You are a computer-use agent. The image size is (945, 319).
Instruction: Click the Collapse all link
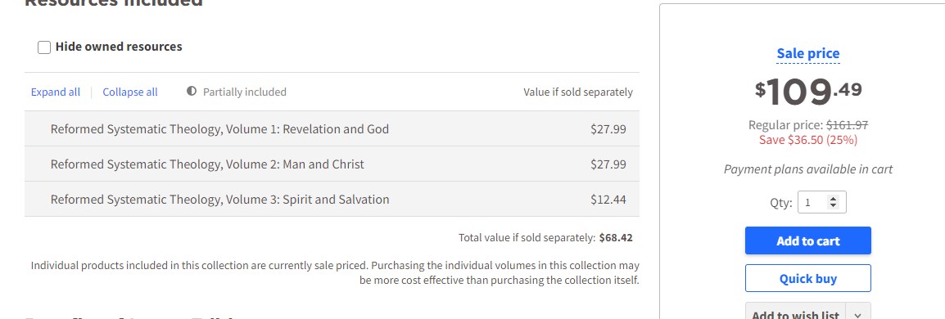click(130, 92)
